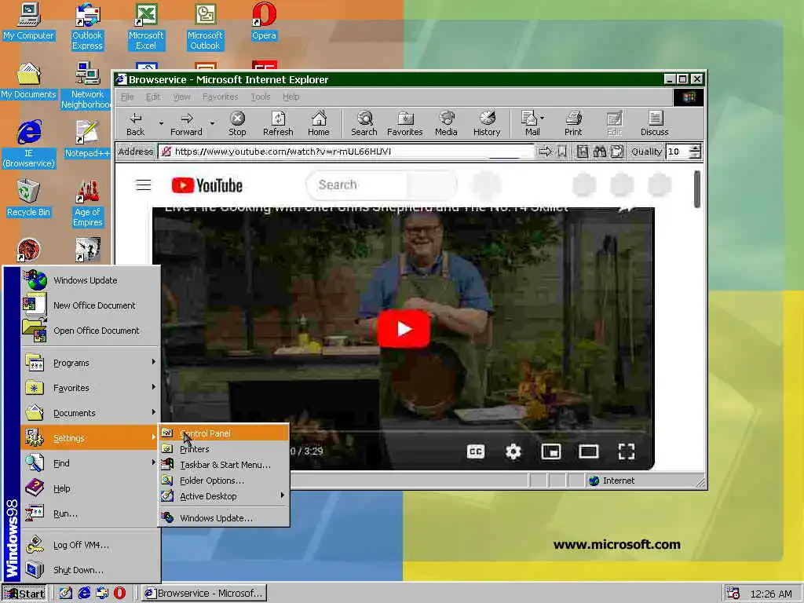
Task: Open Taskbar & Start Menu settings
Action: click(x=224, y=465)
